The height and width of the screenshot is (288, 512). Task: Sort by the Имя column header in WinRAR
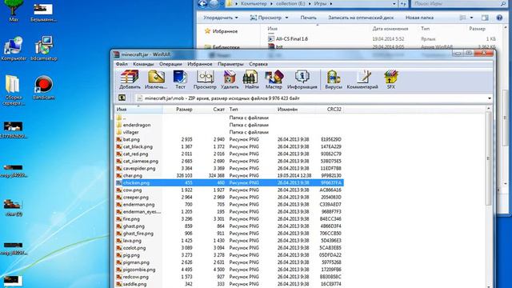coord(138,110)
